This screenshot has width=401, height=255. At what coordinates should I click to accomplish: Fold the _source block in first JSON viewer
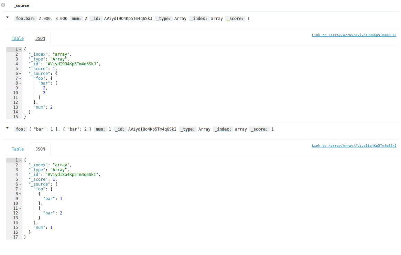coord(20,74)
